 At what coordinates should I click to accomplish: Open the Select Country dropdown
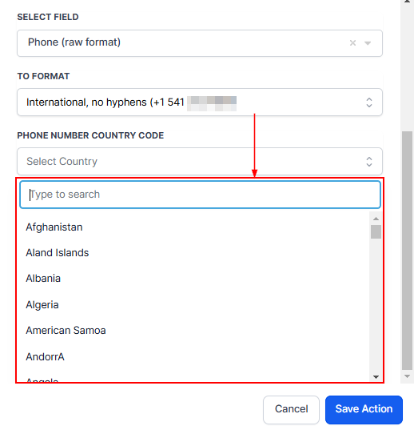click(200, 162)
